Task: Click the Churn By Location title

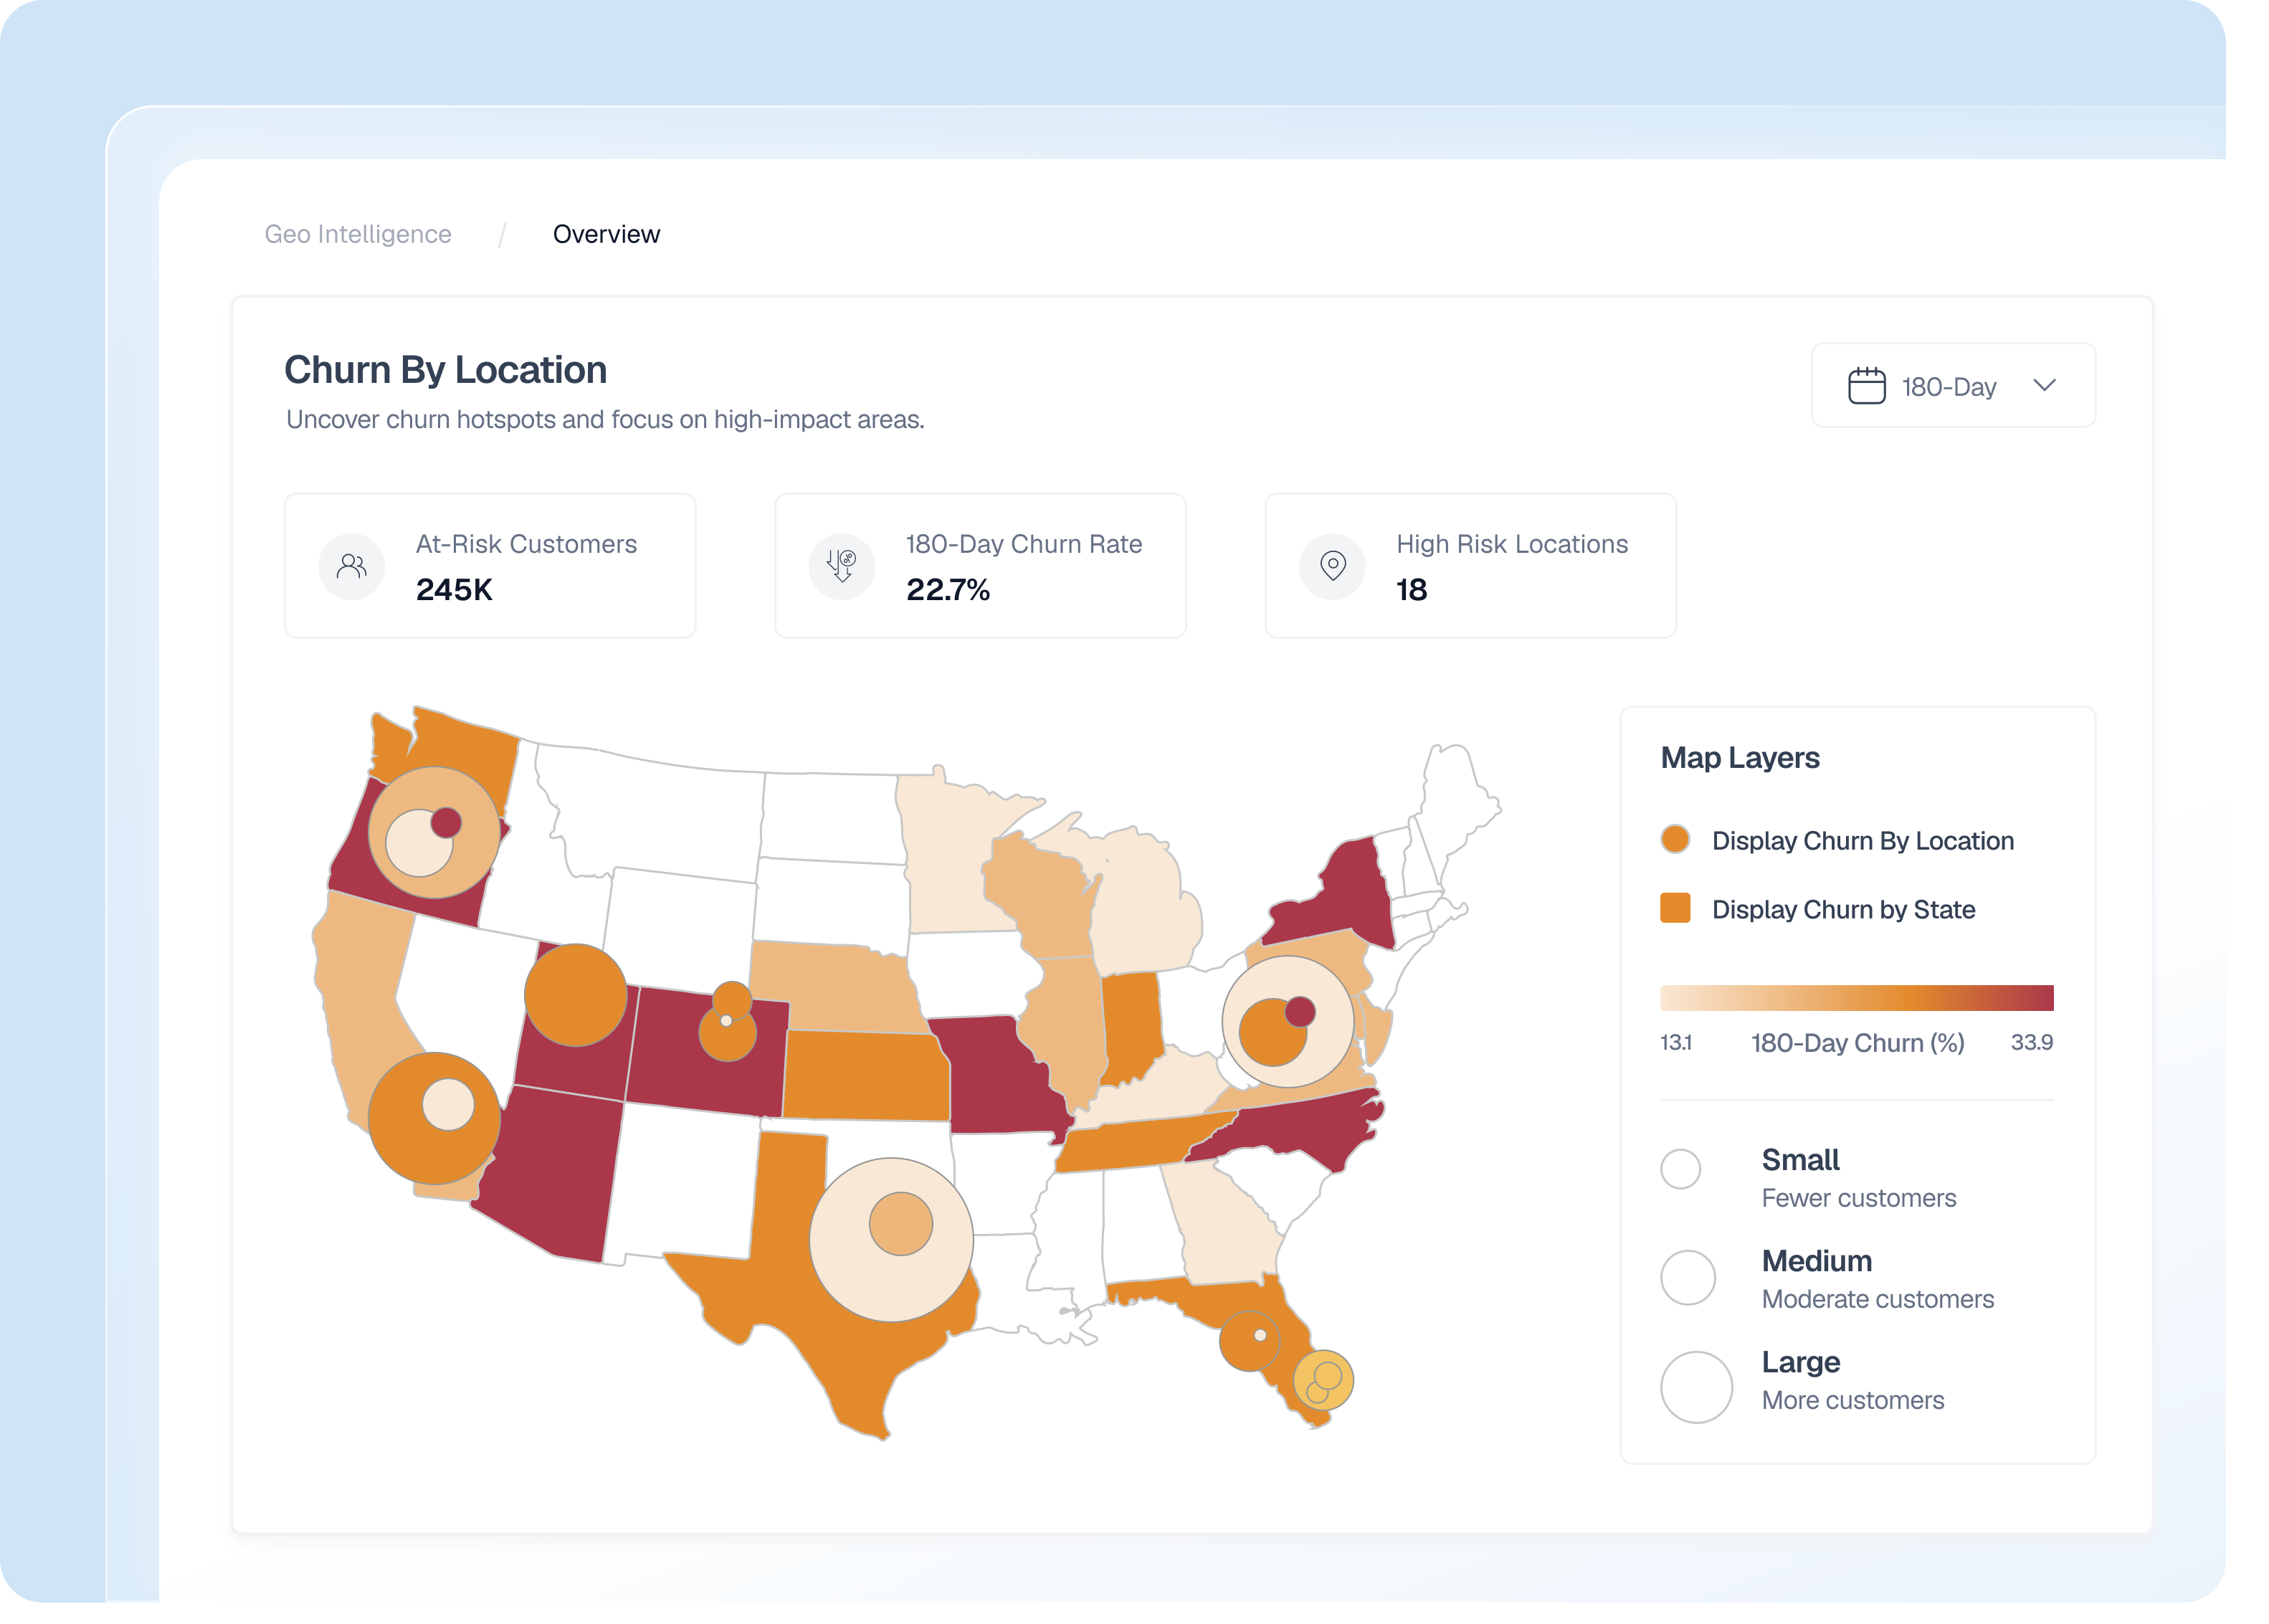Action: pos(446,370)
